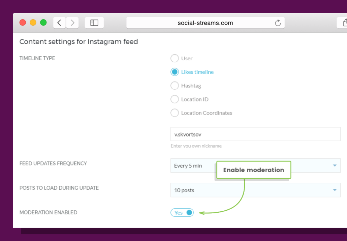Image resolution: width=347 pixels, height=241 pixels.
Task: Click the POSTS TO LOAD DURING UPDATE label
Action: coord(59,188)
